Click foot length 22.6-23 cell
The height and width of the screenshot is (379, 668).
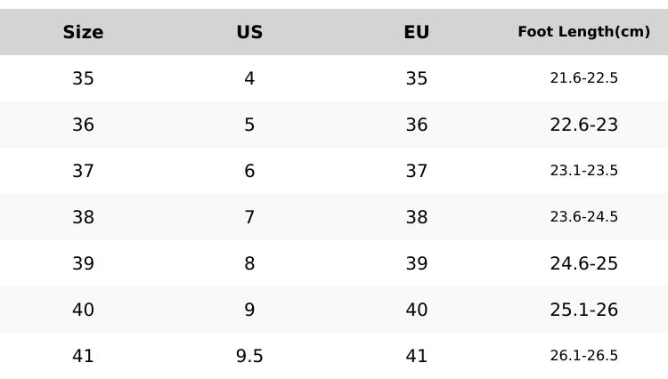point(583,125)
